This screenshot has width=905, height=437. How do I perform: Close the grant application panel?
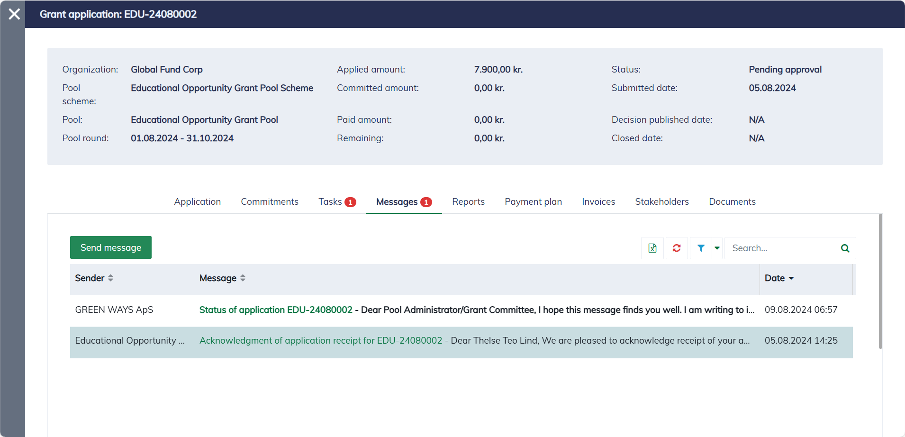(x=14, y=14)
